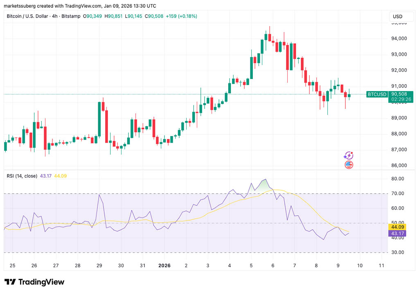Open the US flag economic event marker

pos(349,165)
